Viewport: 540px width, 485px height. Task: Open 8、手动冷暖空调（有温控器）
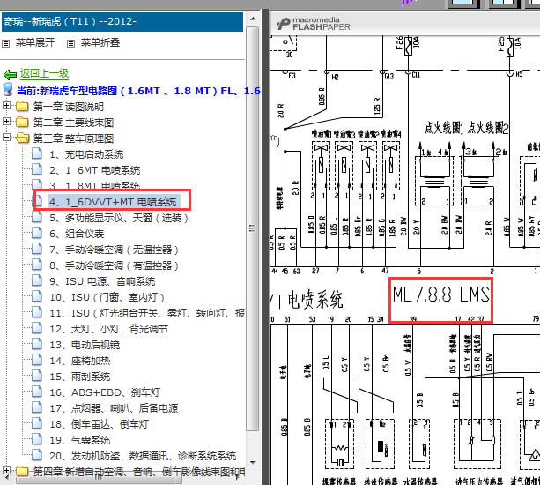tap(114, 265)
